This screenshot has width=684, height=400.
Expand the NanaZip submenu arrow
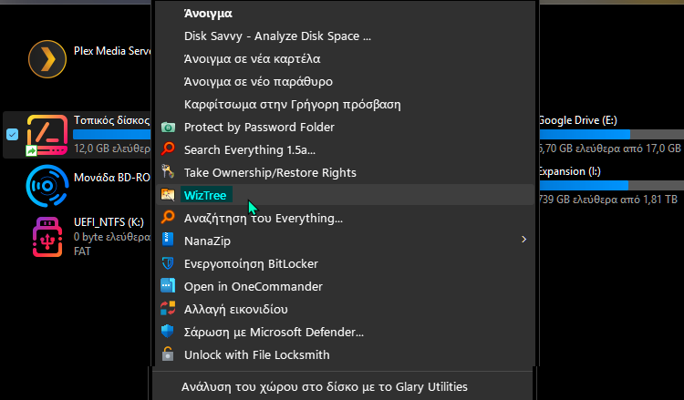(x=523, y=241)
